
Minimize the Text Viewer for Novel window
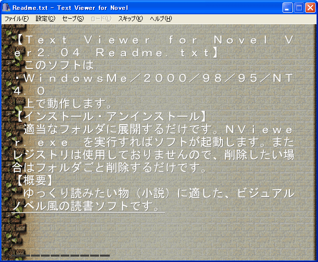[287, 8]
